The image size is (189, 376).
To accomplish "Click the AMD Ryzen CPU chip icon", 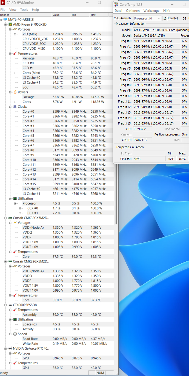I will click(10, 24).
